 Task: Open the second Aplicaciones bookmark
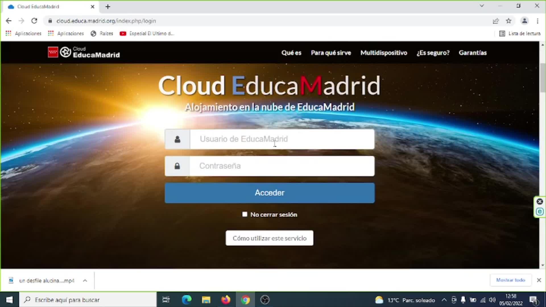(x=66, y=34)
